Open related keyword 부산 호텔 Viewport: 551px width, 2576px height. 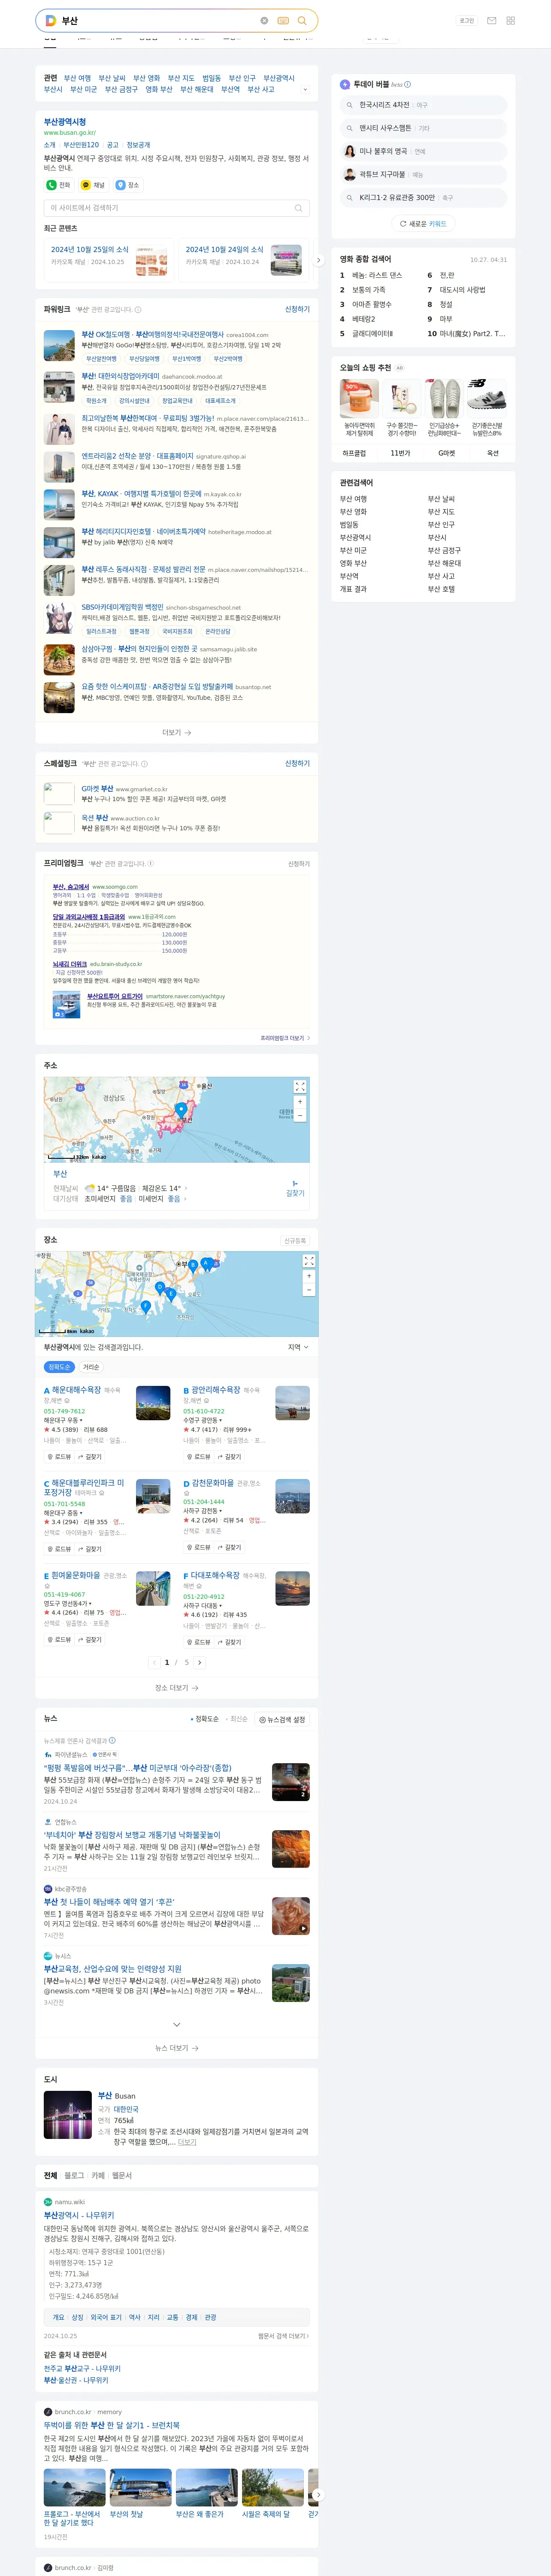tap(441, 589)
